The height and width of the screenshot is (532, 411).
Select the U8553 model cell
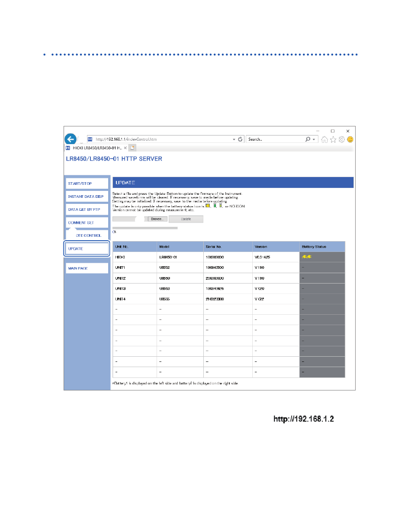coord(180,288)
